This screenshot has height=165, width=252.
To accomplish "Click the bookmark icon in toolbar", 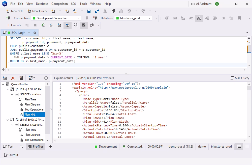I will pyautogui.click(x=239, y=18).
